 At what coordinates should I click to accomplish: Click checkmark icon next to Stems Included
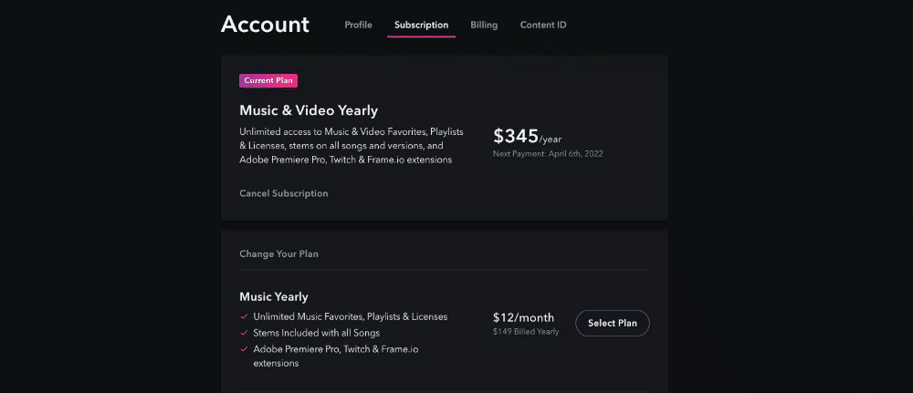(244, 333)
